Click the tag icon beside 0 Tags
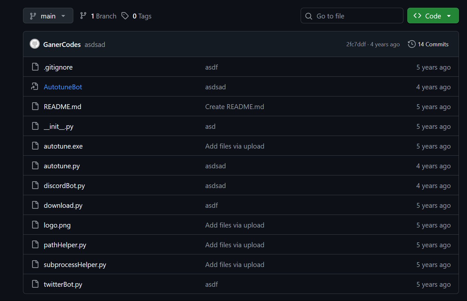 tap(125, 16)
